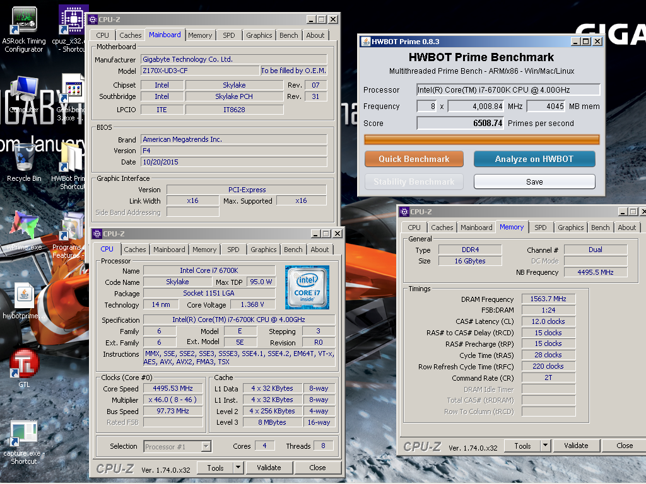Click the Core Voltage value 1.368 V
This screenshot has height=484, width=646.
pos(252,304)
